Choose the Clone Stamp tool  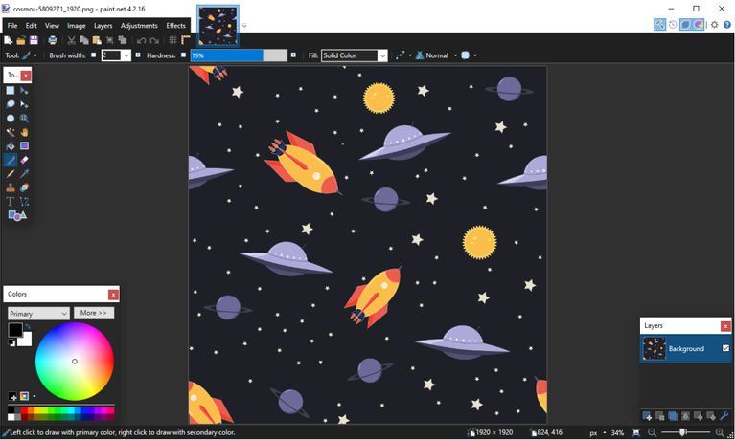pyautogui.click(x=11, y=188)
